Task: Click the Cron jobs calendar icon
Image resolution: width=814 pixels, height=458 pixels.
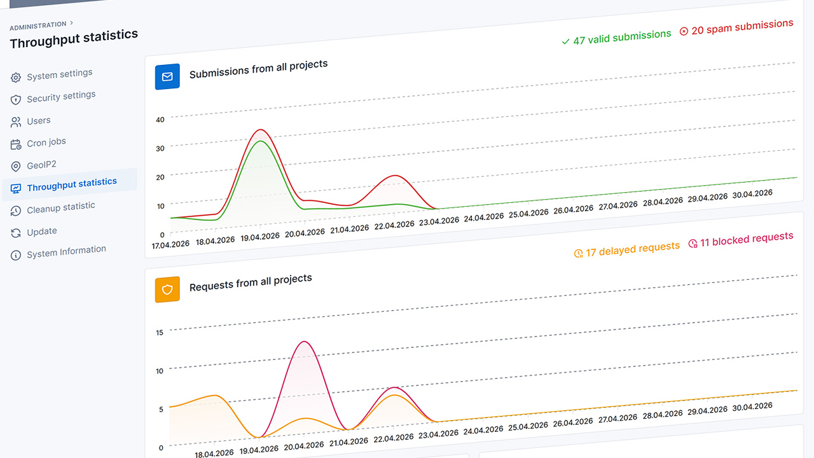Action: [x=16, y=144]
